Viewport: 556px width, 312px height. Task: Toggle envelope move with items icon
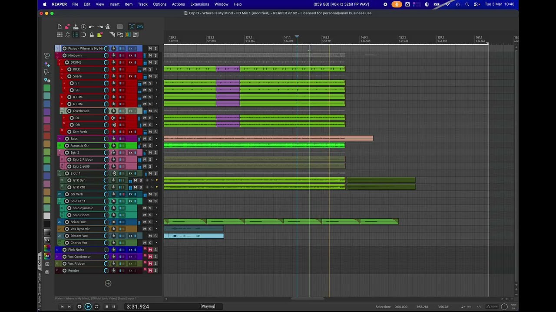point(67,35)
